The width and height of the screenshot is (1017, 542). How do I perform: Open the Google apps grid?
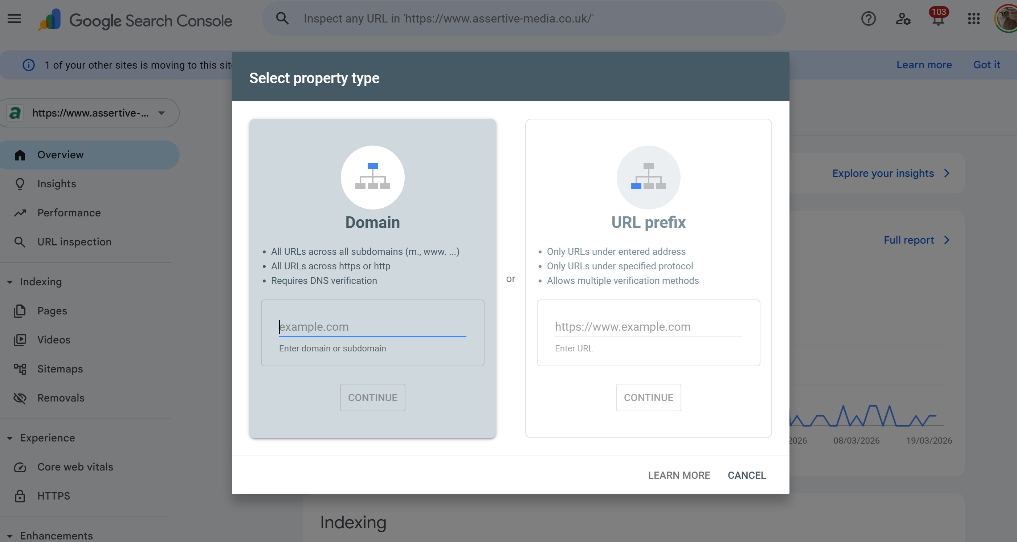[973, 19]
